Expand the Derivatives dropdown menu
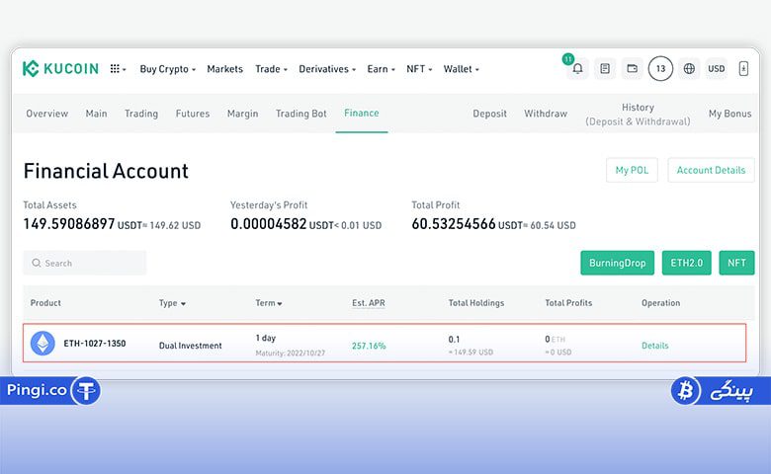The image size is (771, 474). 327,69
